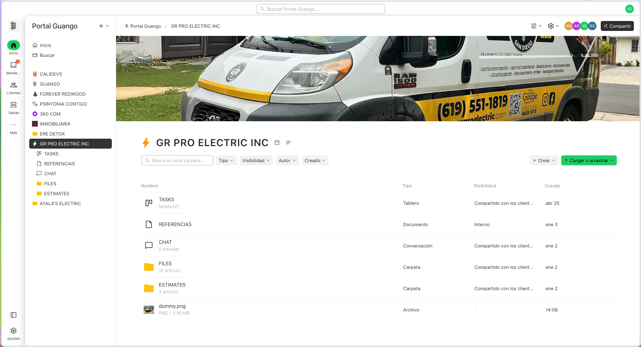The image size is (641, 347).
Task: Open the Más ellipsis menu
Action: point(14,125)
